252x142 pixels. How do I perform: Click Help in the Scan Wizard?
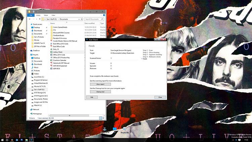(x=92, y=97)
